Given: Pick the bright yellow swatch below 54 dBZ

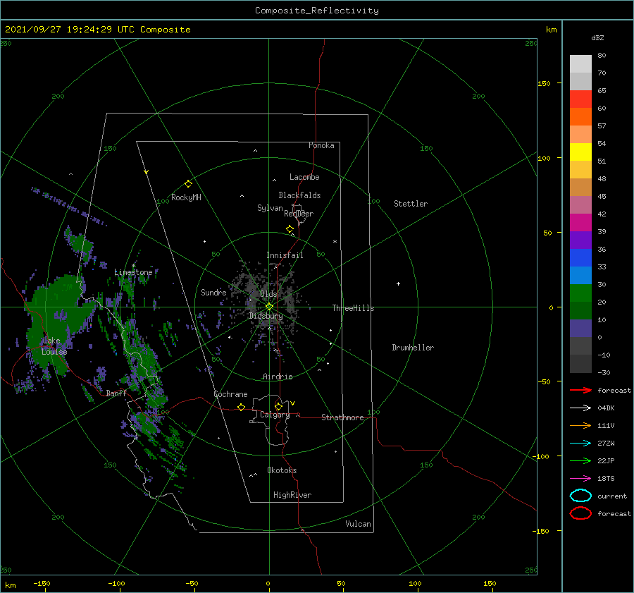Looking at the screenshot, I should 580,152.
